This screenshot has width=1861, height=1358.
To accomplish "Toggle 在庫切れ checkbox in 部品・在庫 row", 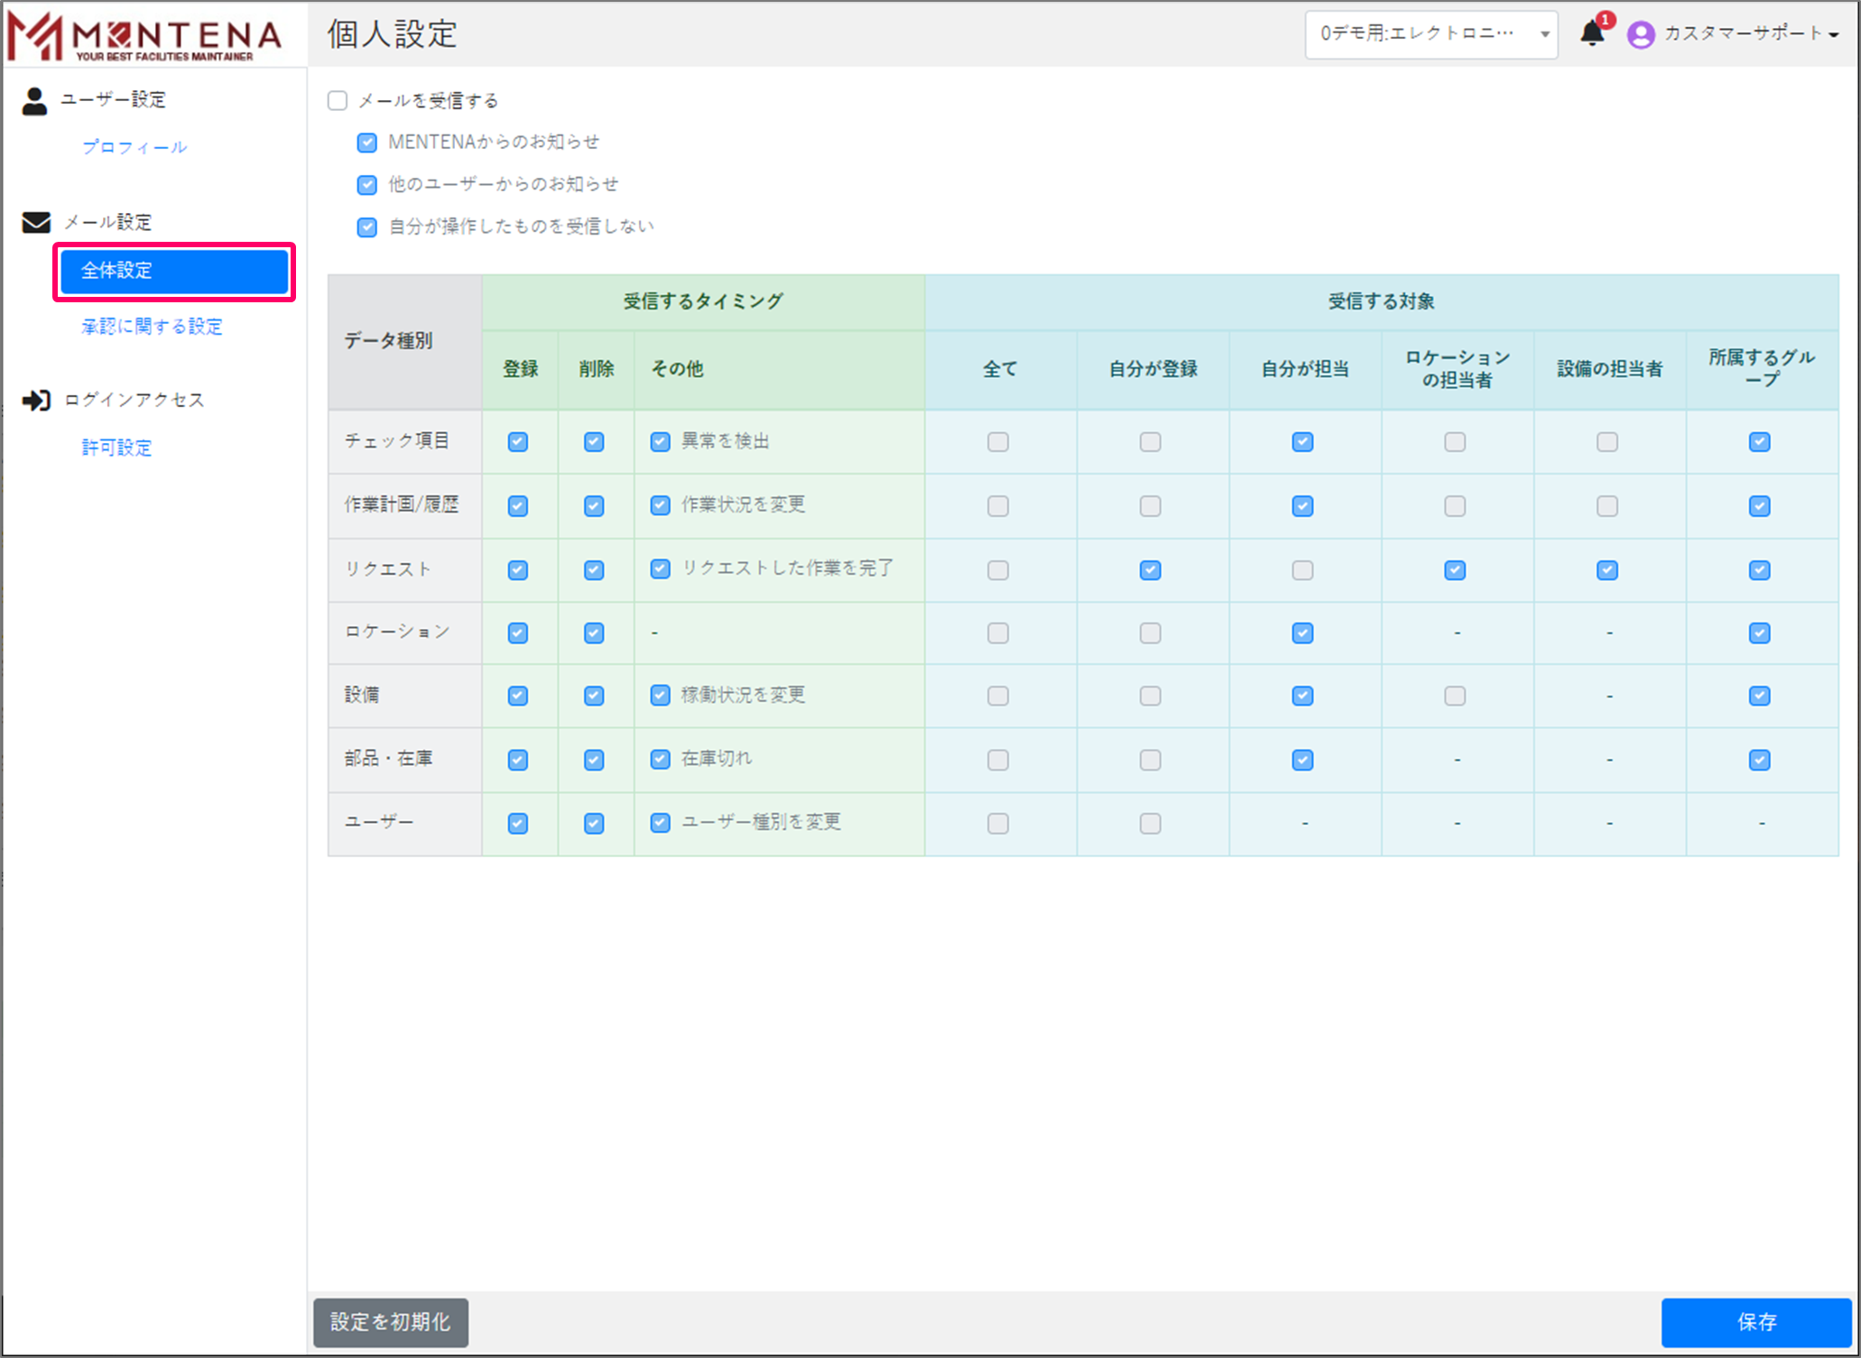I will (x=661, y=759).
